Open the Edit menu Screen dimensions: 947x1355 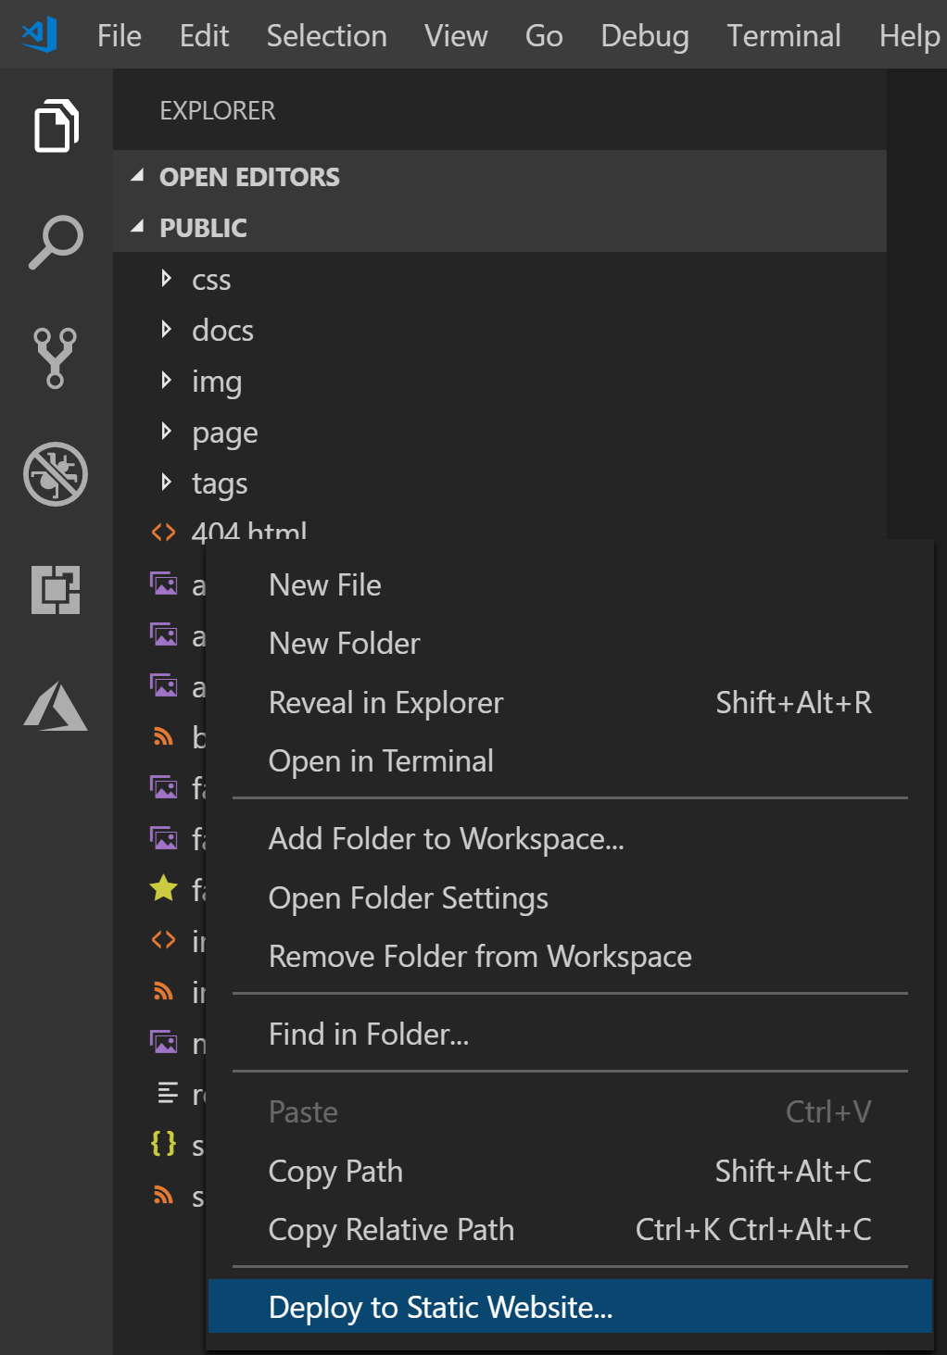click(204, 35)
